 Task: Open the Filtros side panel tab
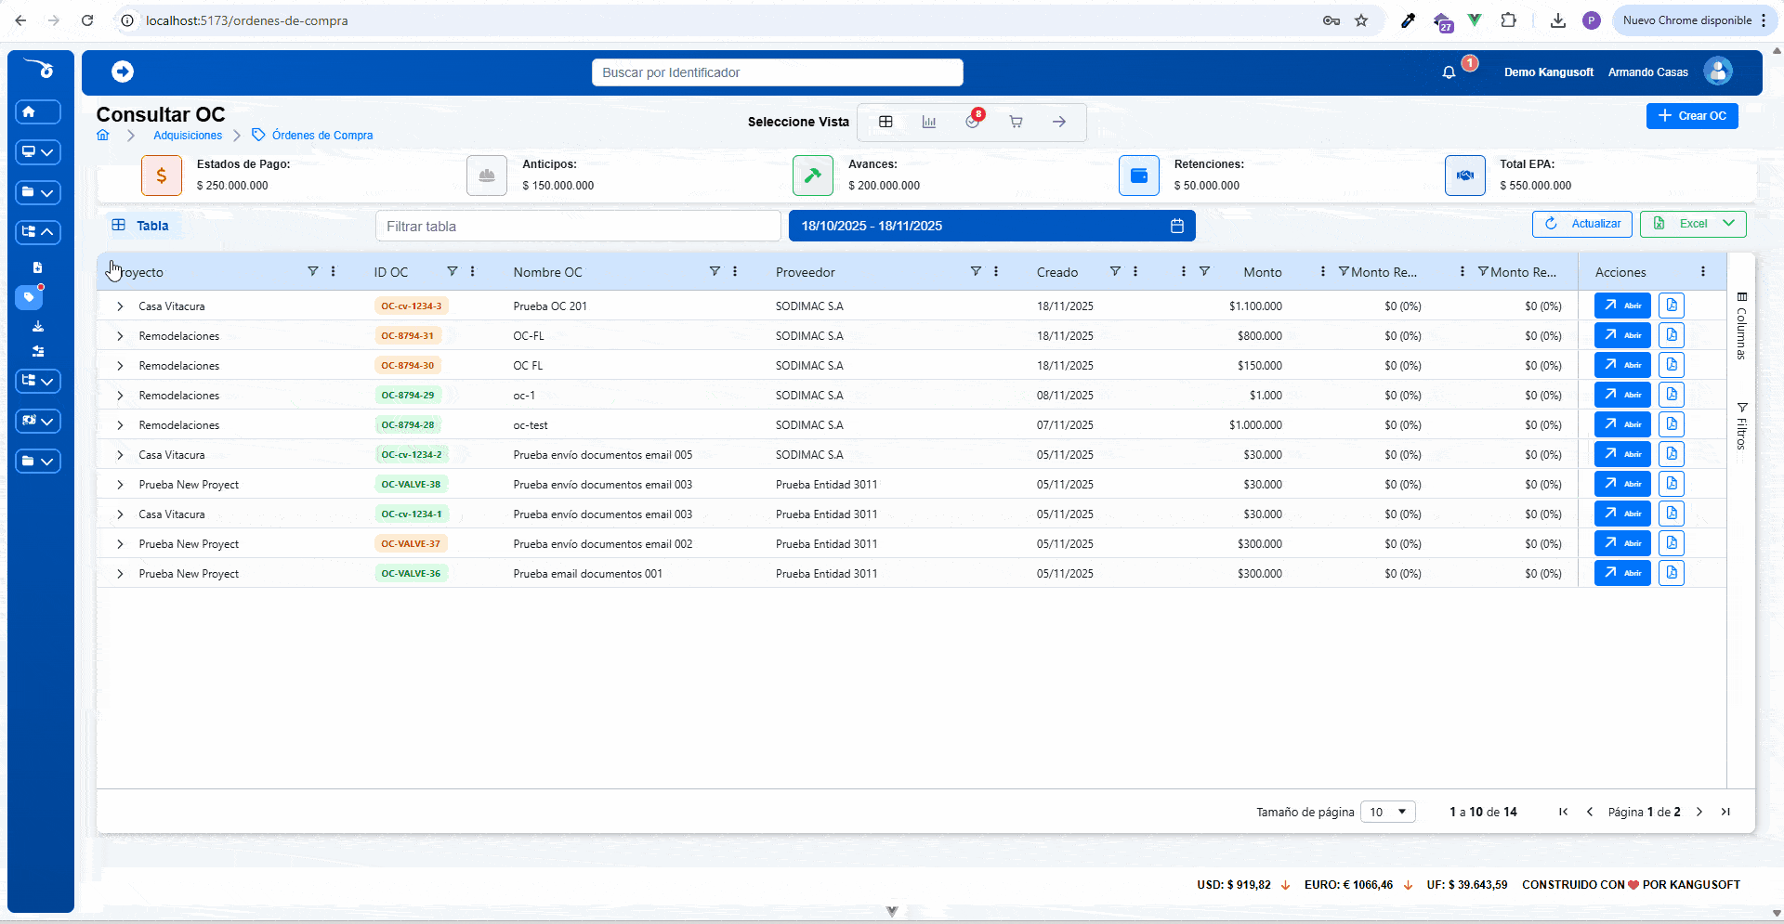coord(1741,426)
